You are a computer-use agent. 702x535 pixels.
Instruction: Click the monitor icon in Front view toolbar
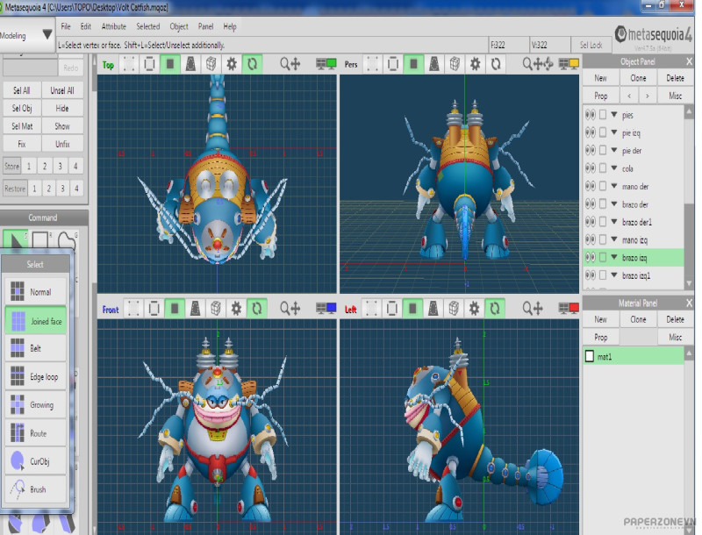(326, 309)
